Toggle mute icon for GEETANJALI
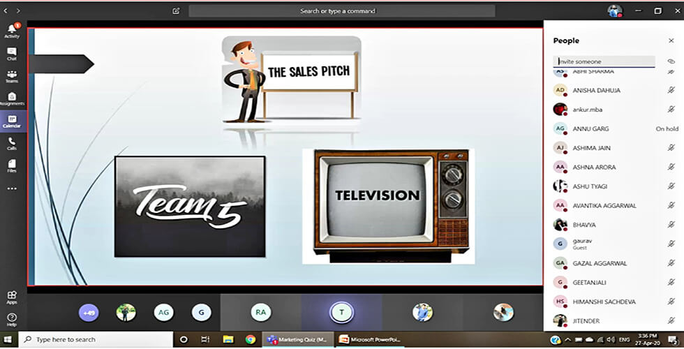Screen dimensions: 684x349 [x=671, y=283]
